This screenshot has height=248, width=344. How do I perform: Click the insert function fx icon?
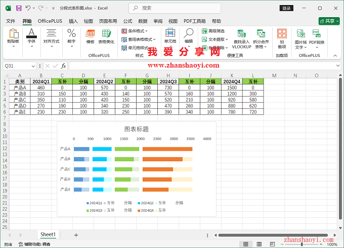(63, 66)
